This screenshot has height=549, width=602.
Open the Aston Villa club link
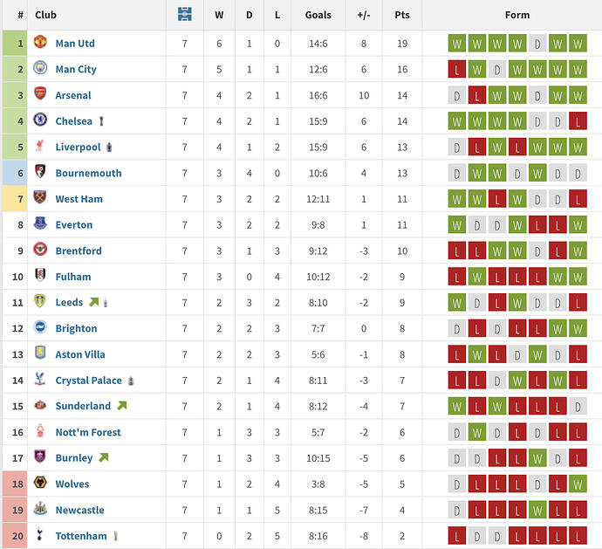(x=80, y=354)
